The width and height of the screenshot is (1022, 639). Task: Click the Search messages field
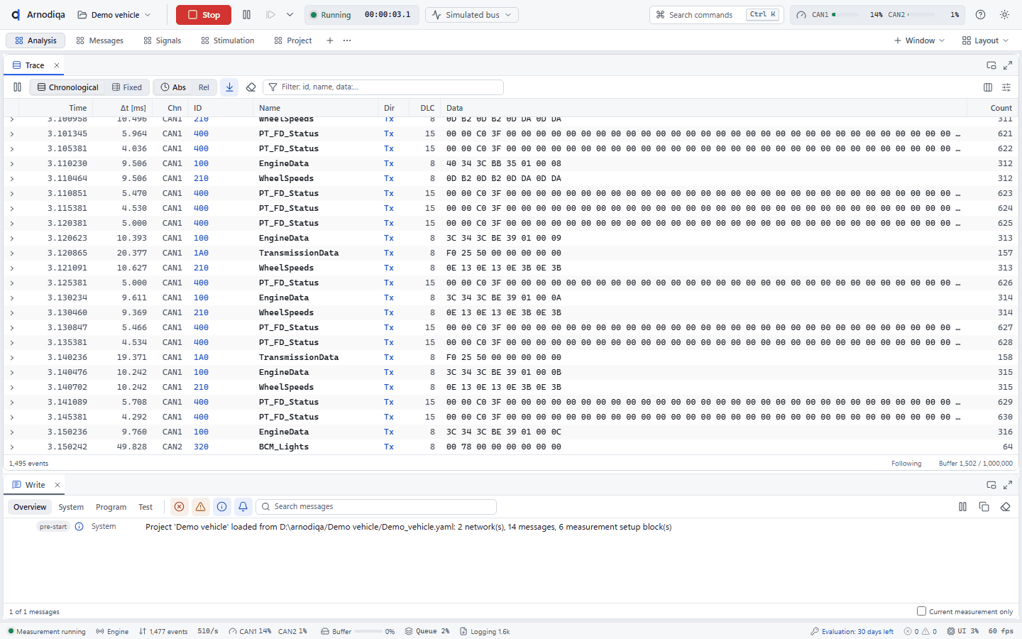click(376, 507)
